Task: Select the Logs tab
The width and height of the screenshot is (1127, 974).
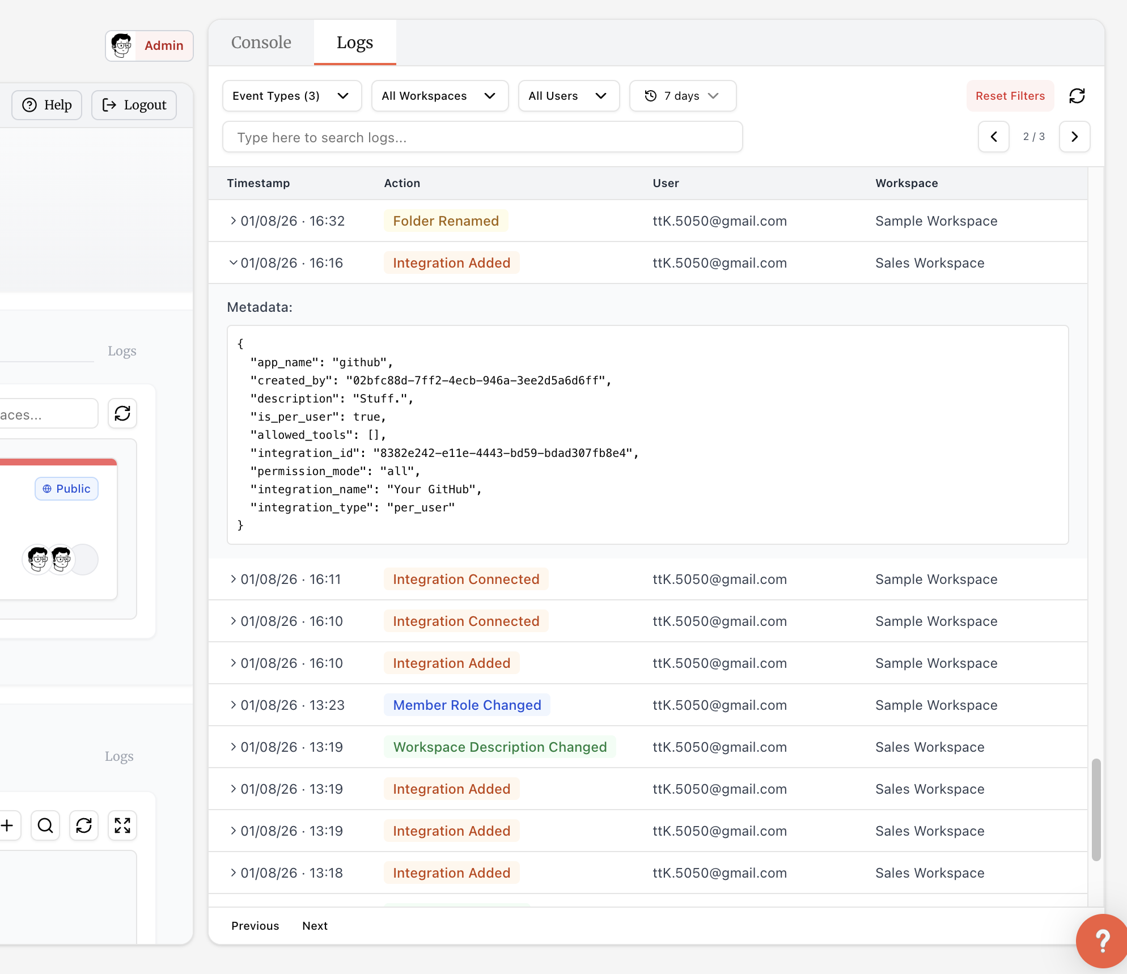Action: click(x=354, y=43)
